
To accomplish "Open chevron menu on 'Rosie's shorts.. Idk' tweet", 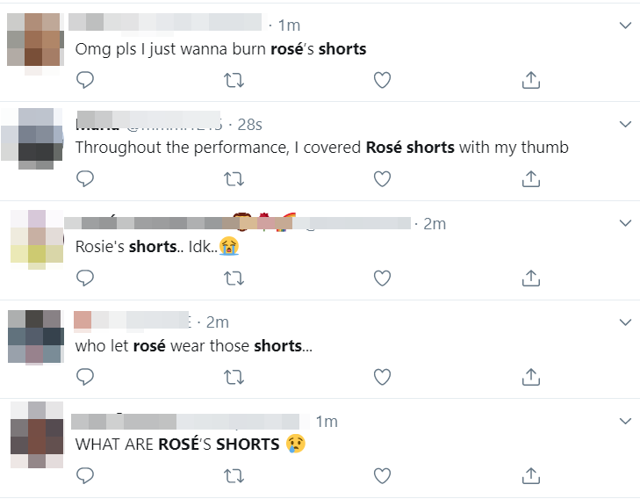I will 625,223.
